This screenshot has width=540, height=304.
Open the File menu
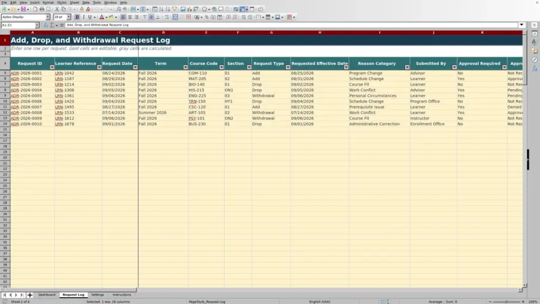point(4,3)
